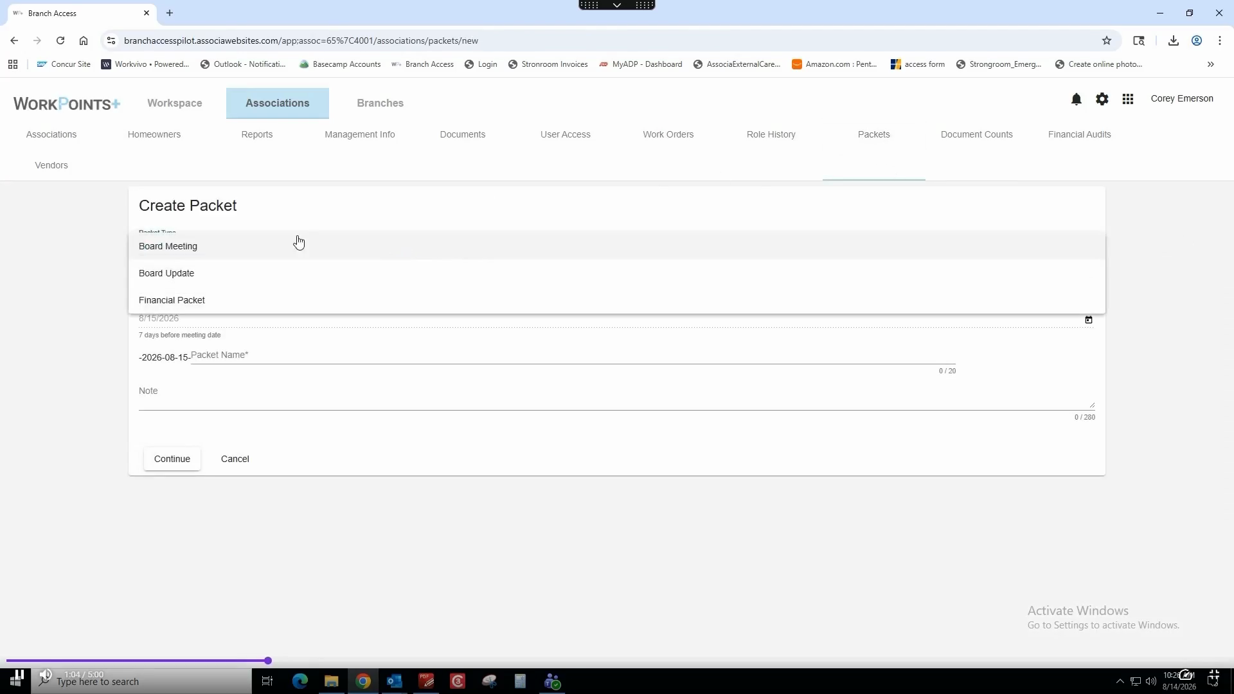
Task: Reload the page with refresh icon
Action: pyautogui.click(x=60, y=40)
